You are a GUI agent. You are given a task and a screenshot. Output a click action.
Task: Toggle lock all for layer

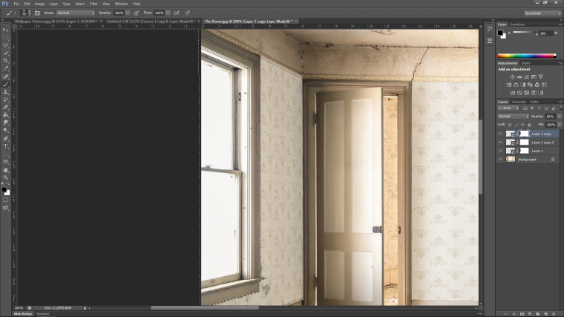(x=529, y=125)
